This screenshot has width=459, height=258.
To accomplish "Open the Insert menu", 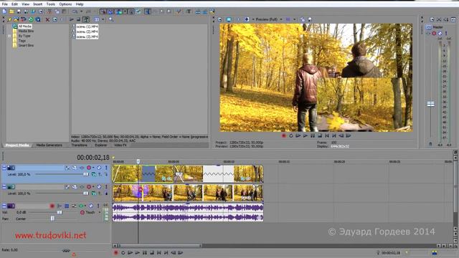I will click(38, 4).
